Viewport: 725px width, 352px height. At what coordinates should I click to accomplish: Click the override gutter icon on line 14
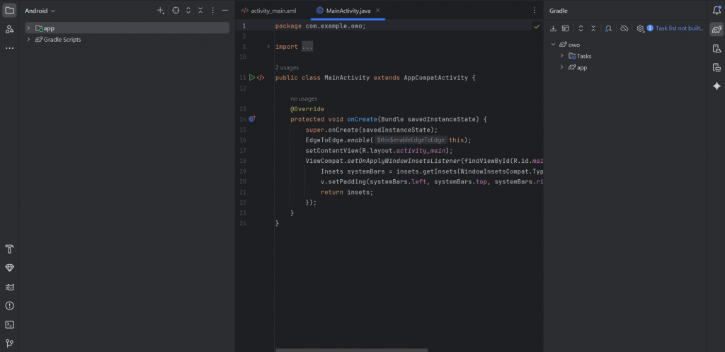pyautogui.click(x=252, y=119)
